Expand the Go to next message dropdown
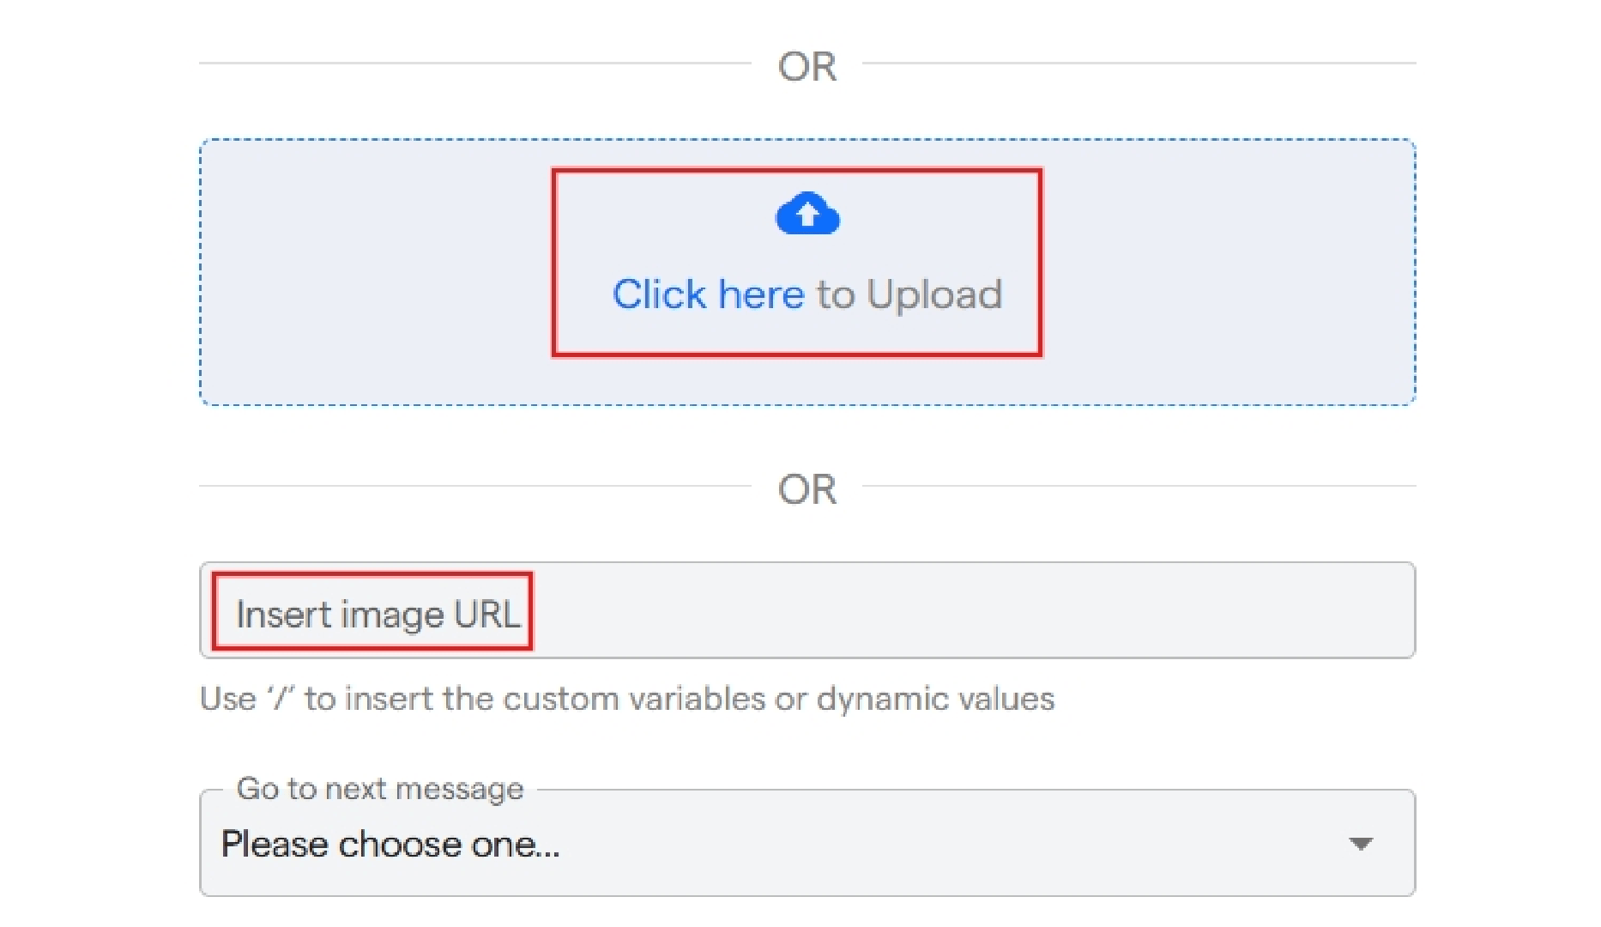The height and width of the screenshot is (927, 1601). pyautogui.click(x=807, y=843)
